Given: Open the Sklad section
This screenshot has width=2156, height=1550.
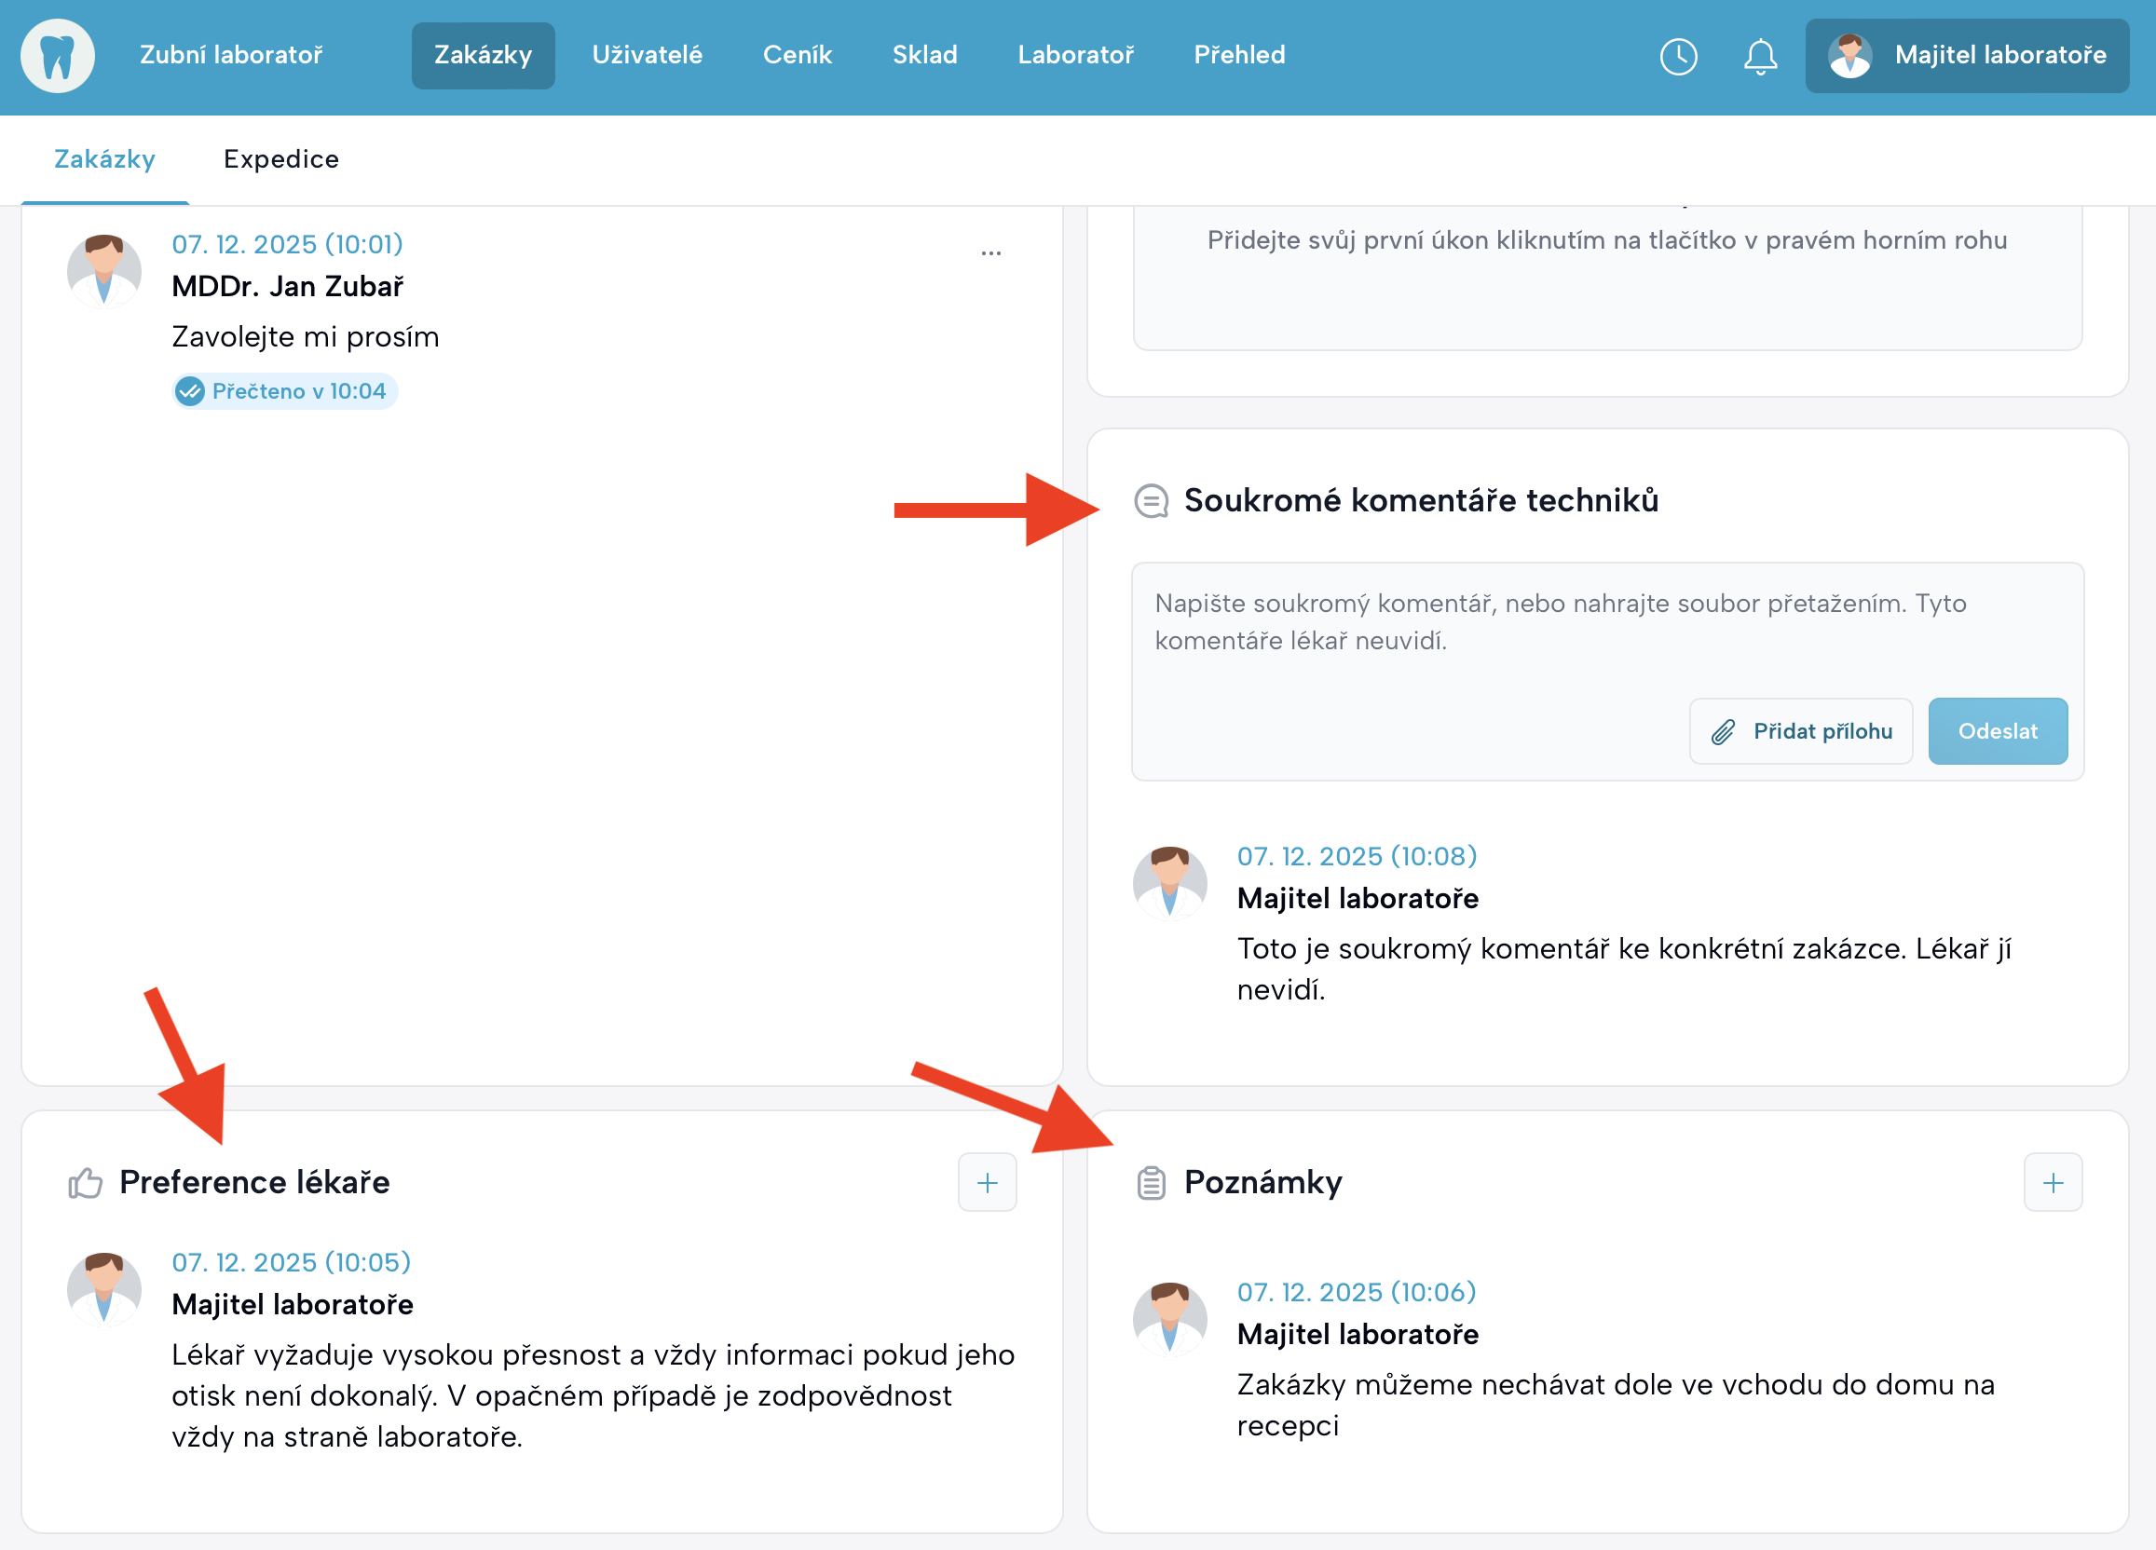Looking at the screenshot, I should click(x=924, y=56).
